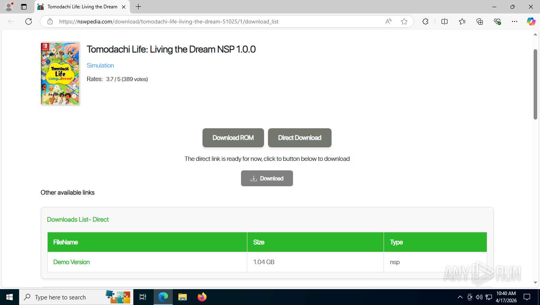Add this page to favorites star
540x305 pixels.
(404, 21)
